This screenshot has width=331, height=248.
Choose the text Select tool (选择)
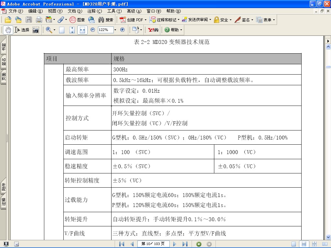[22, 30]
